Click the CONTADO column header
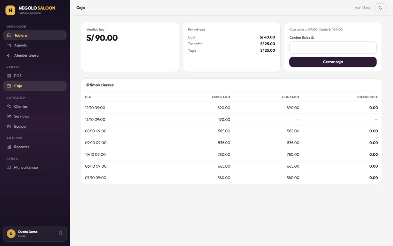 tap(290, 97)
